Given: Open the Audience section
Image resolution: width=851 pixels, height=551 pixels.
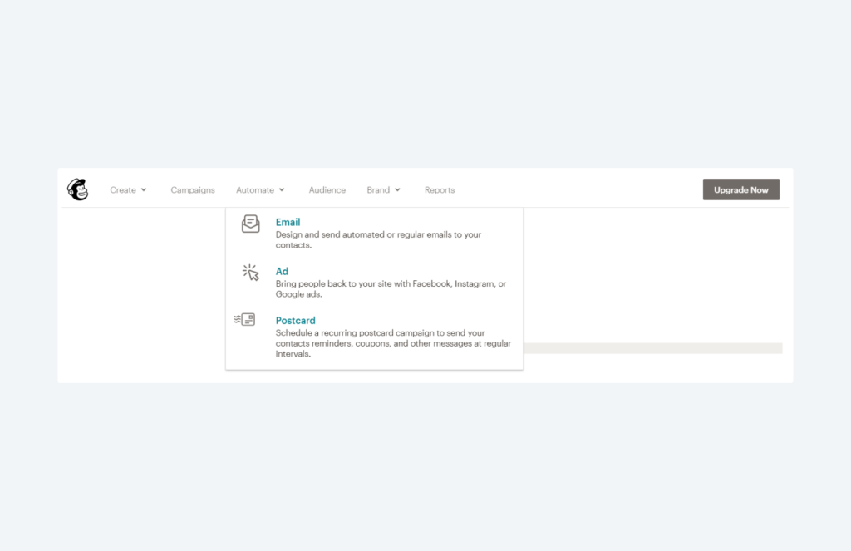Looking at the screenshot, I should (327, 190).
